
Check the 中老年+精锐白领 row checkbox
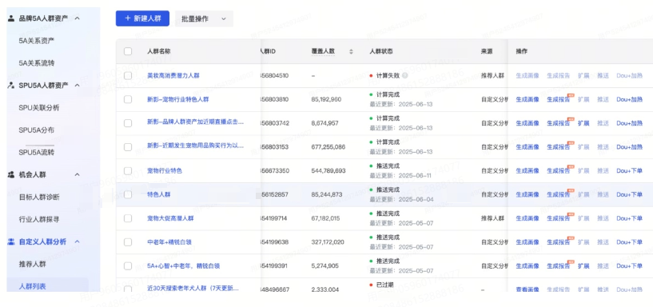[x=128, y=242]
